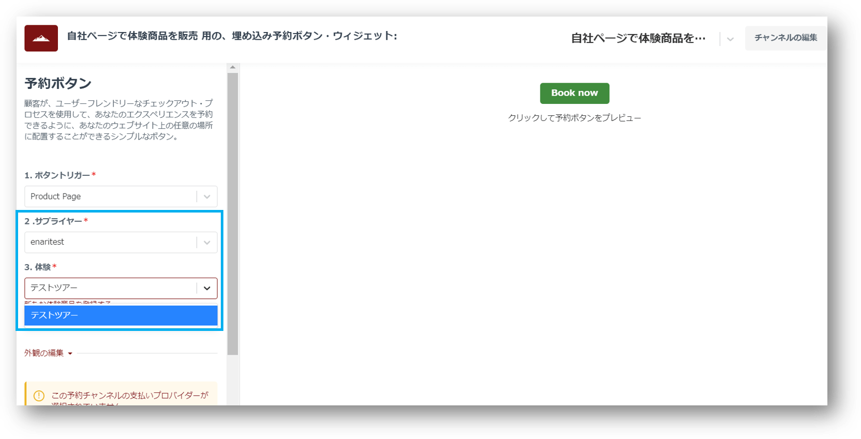Click the left panel scrollbar thumb
Viewport: 861px width, 439px height.
coord(233,213)
